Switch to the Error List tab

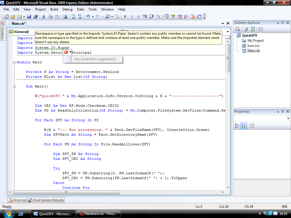point(18,200)
